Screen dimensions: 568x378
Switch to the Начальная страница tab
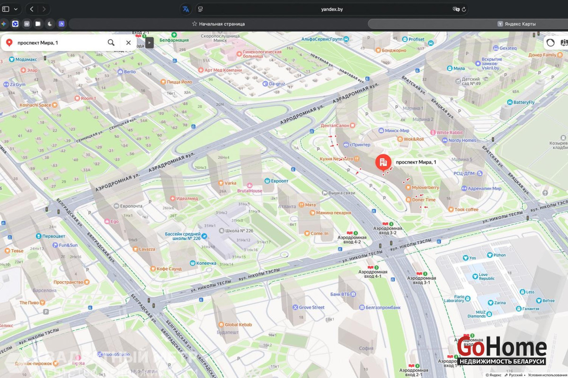point(218,24)
